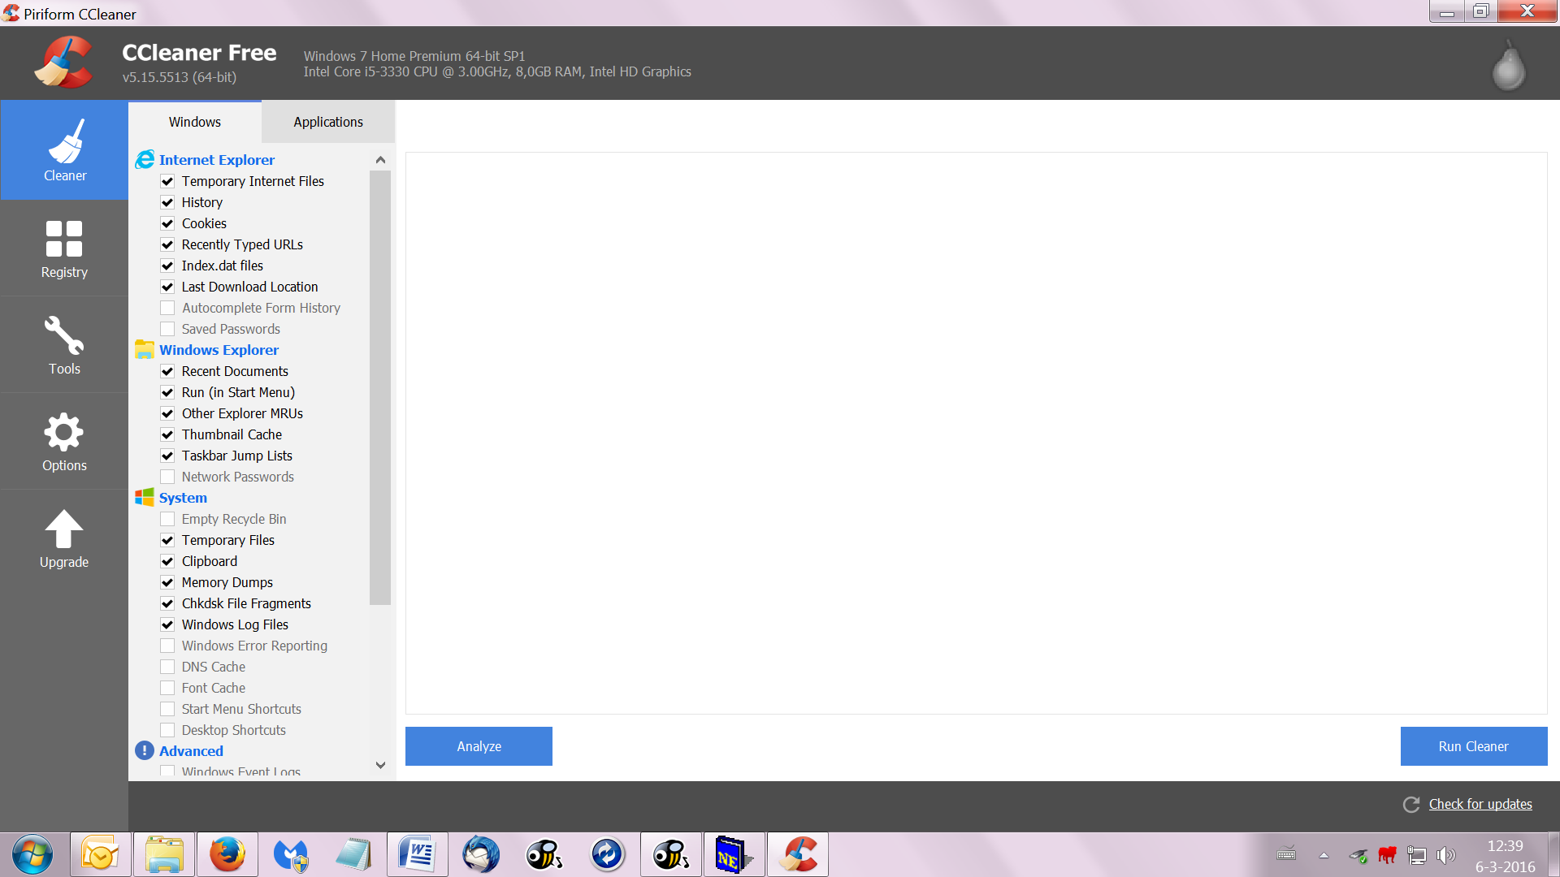Click the network tray icon
This screenshot has width=1560, height=877.
[1417, 855]
